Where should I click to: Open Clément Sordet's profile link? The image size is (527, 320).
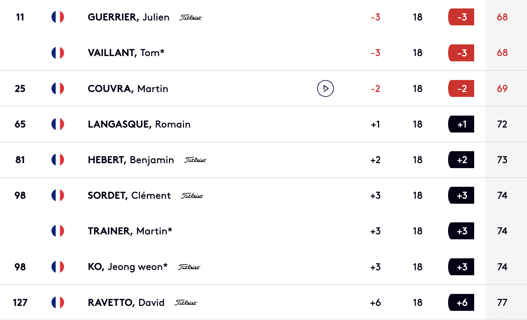129,196
